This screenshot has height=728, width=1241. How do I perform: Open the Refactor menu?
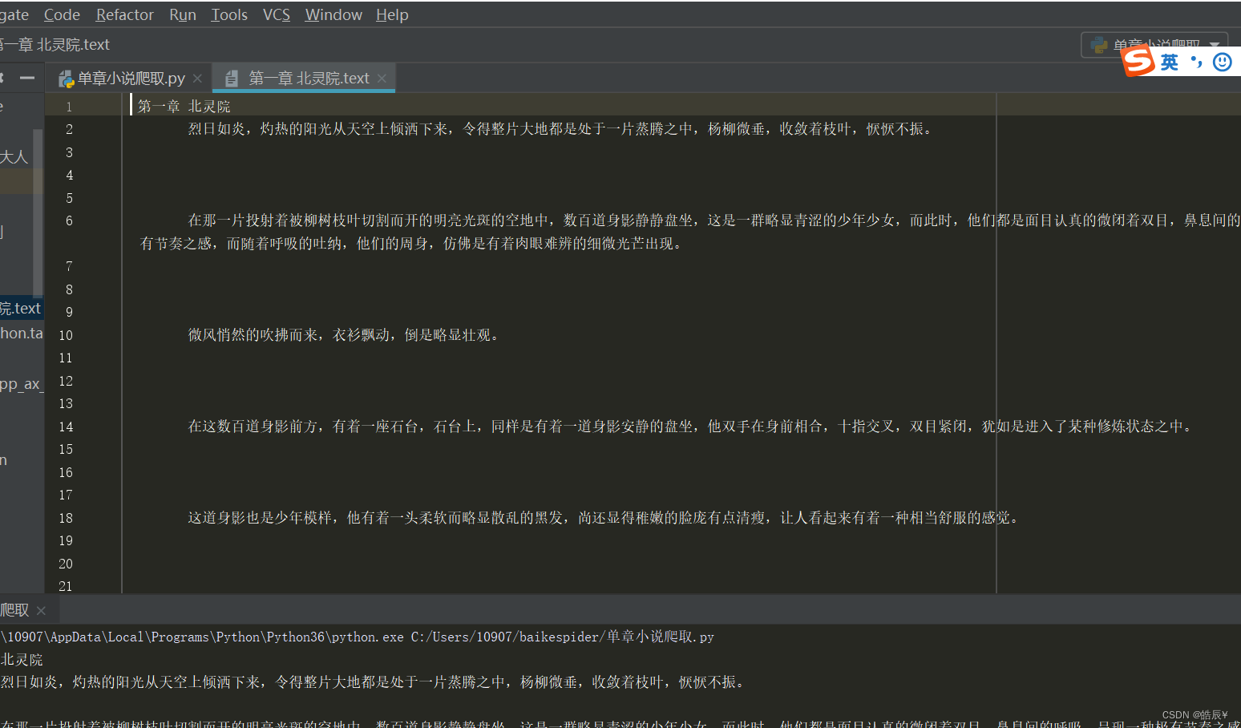click(124, 14)
